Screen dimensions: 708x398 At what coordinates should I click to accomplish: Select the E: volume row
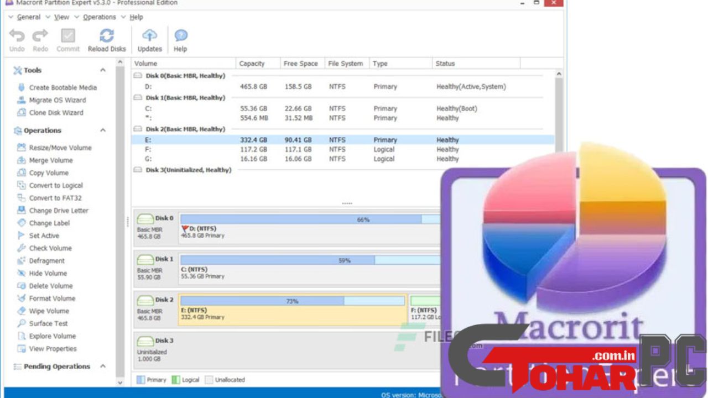(343, 140)
